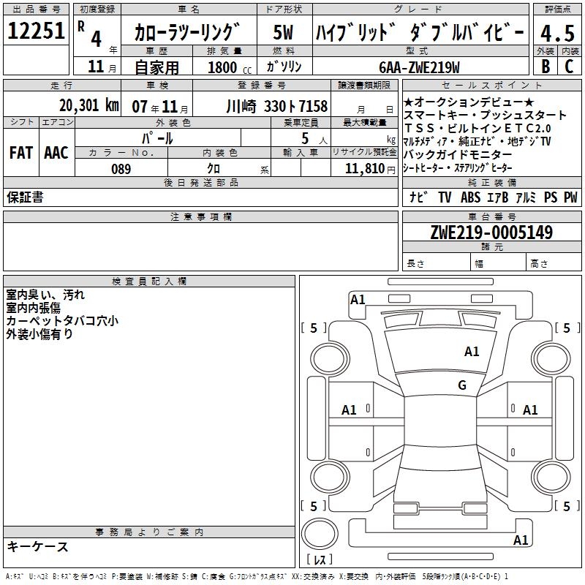Select the A1 mark at front bumper corner
The height and width of the screenshot is (585, 585).
[358, 300]
